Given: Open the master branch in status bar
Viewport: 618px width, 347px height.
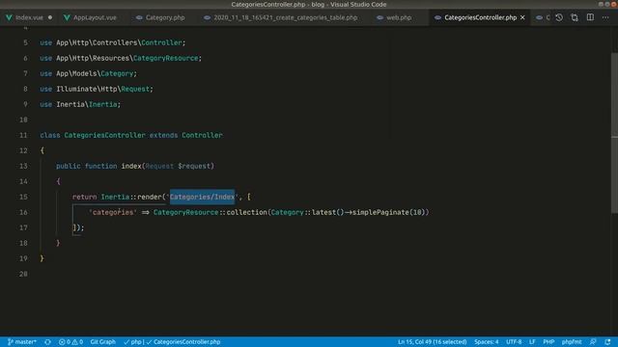Looking at the screenshot, I should 22,342.
